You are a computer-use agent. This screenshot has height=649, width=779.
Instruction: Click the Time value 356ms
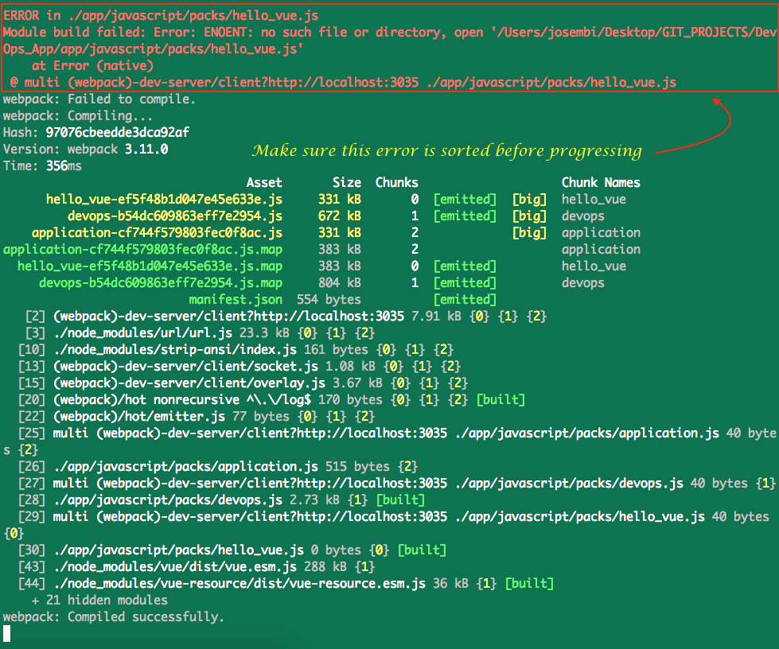click(x=64, y=166)
